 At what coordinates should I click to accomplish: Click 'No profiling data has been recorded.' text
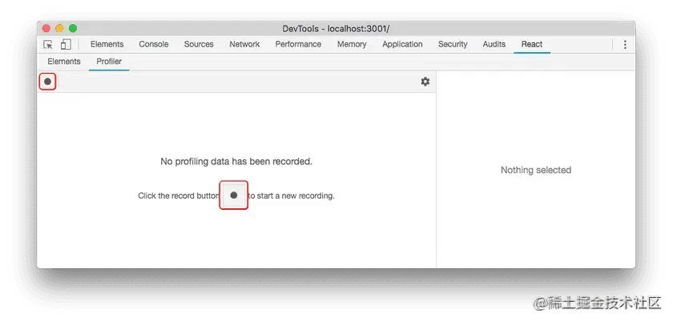pos(236,162)
